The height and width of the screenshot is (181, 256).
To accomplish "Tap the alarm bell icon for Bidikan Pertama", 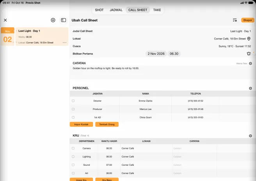I will pyautogui.click(x=249, y=54).
